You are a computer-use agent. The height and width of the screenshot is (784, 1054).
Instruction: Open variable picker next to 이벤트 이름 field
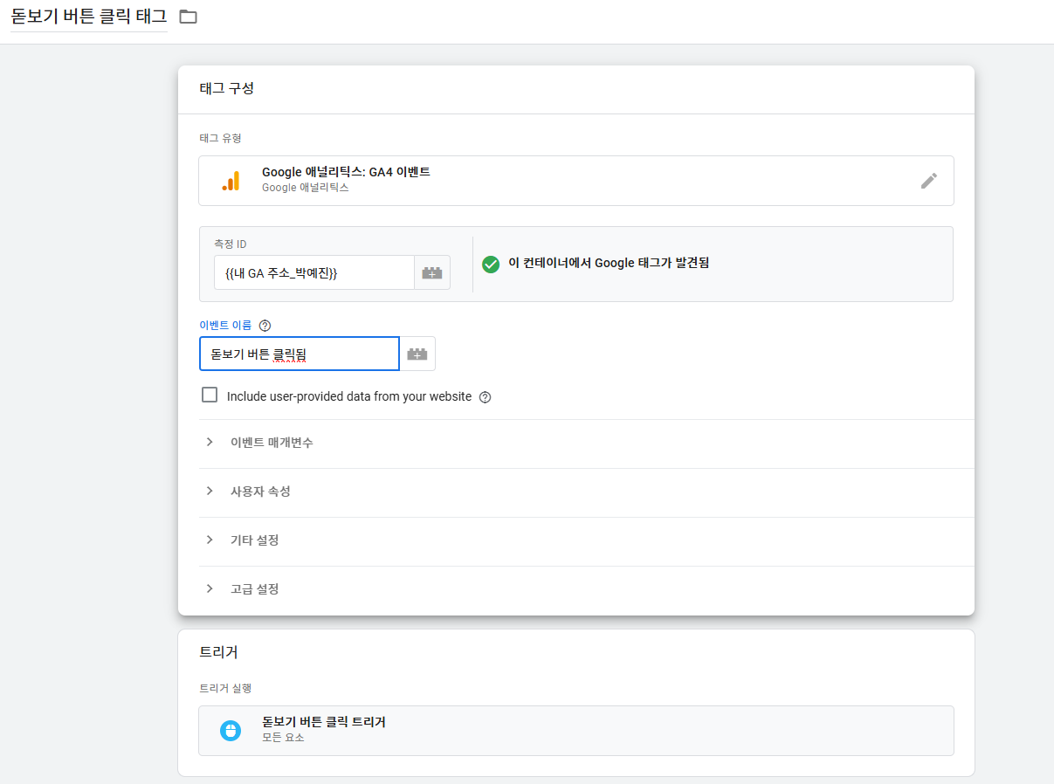pos(417,354)
